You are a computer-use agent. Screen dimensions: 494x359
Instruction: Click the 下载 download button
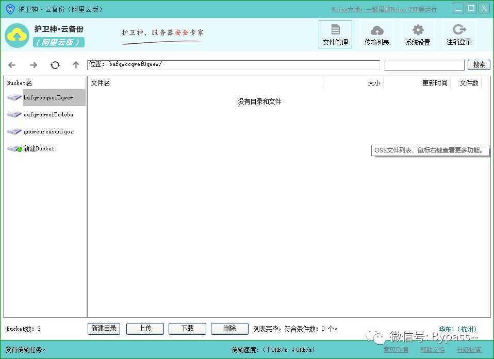click(x=187, y=329)
